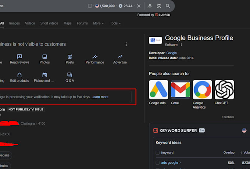The width and height of the screenshot is (250, 169).
Task: Change country via Keyword Surfer flag
Action: 244,130
